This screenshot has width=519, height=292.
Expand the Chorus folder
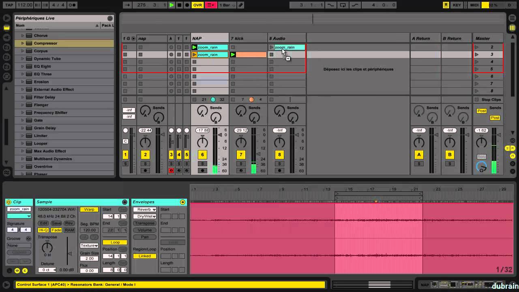[x=23, y=35]
